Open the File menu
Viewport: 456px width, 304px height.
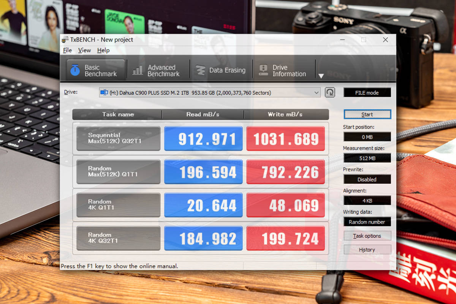click(x=67, y=50)
